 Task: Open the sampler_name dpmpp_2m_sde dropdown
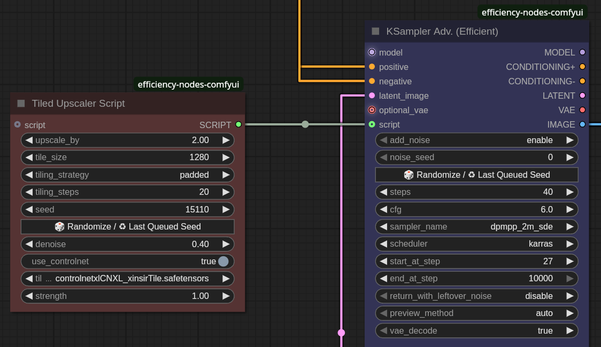pos(476,226)
